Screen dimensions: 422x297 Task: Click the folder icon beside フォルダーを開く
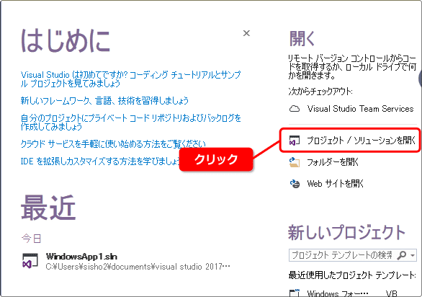click(x=295, y=162)
